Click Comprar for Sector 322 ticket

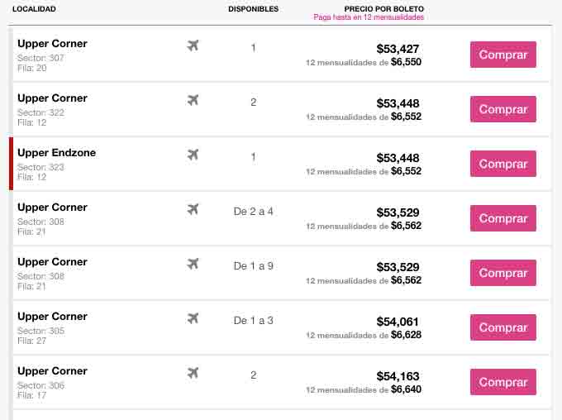tap(503, 109)
